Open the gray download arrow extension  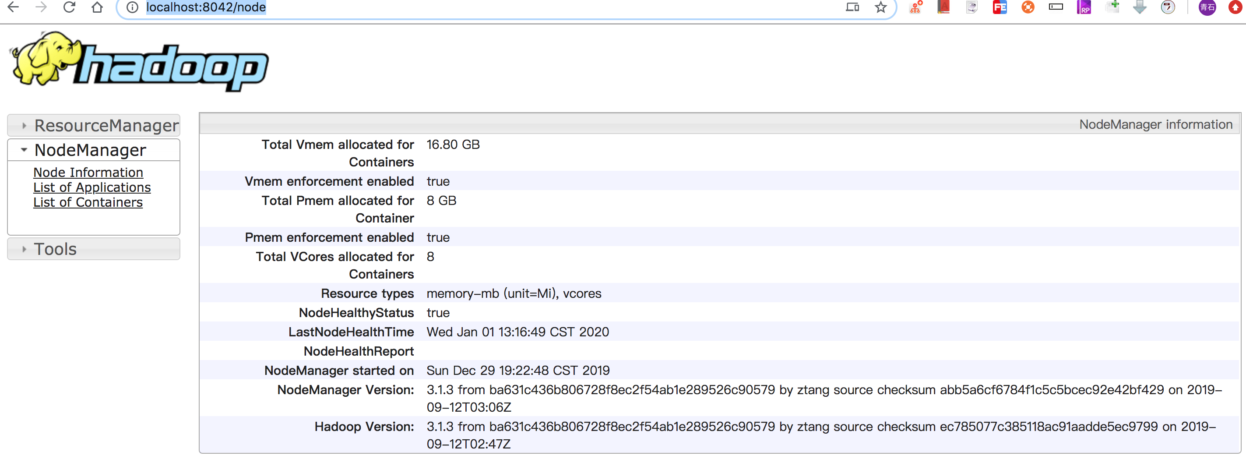pos(1140,7)
